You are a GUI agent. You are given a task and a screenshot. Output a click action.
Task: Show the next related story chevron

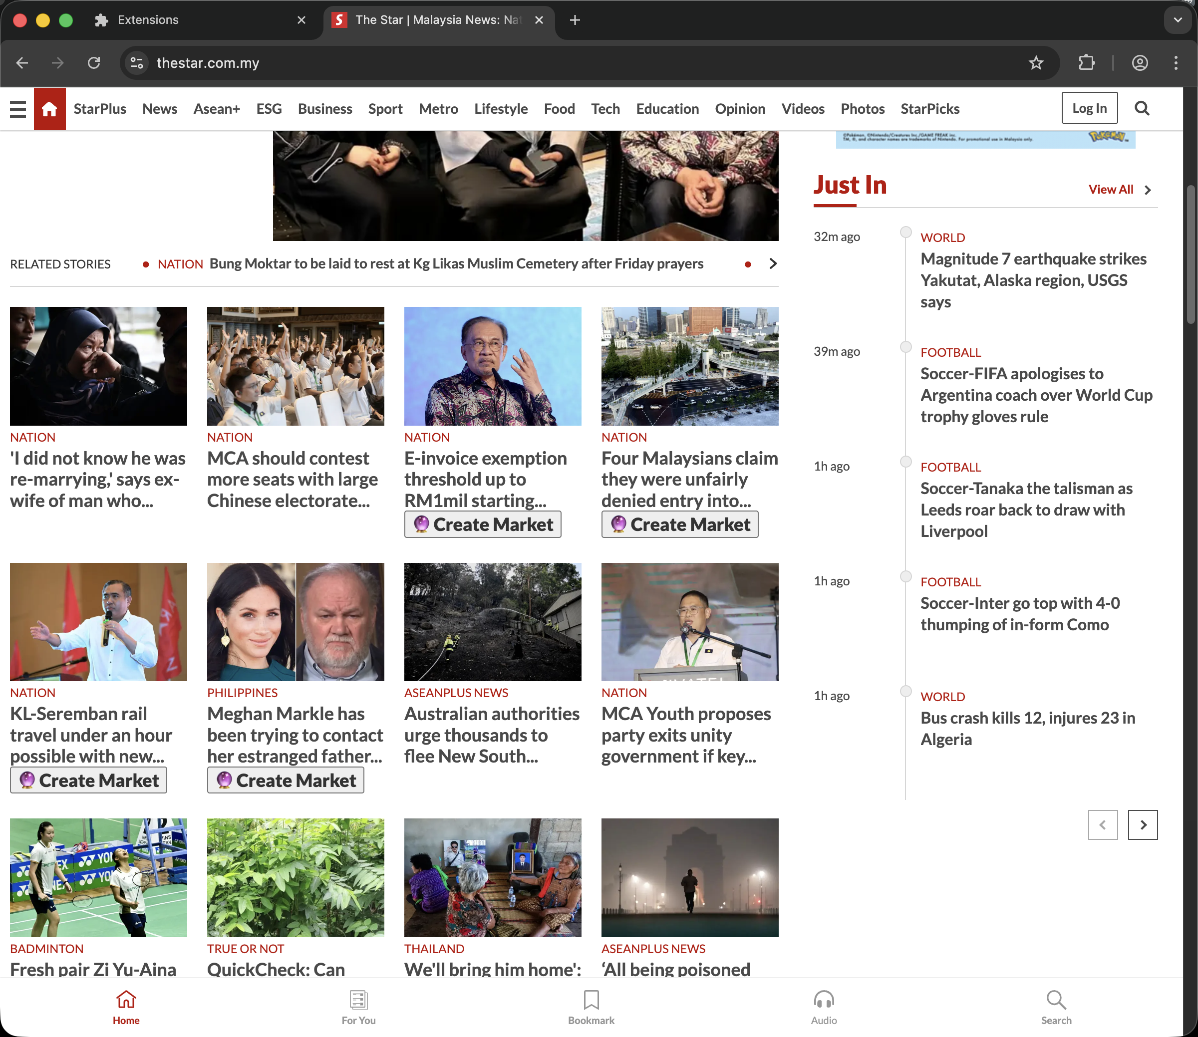[773, 264]
